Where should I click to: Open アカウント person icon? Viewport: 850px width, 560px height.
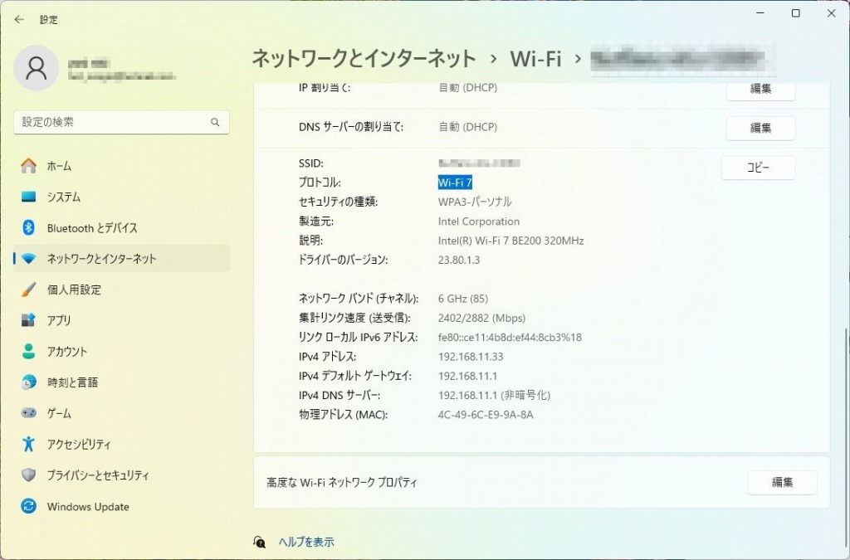pos(29,352)
